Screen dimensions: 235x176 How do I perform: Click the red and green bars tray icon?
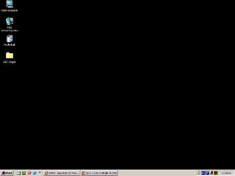click(x=216, y=173)
